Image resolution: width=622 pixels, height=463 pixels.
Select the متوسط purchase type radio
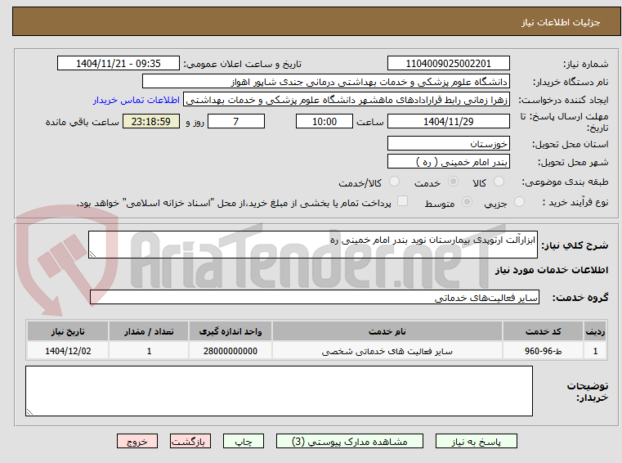468,202
